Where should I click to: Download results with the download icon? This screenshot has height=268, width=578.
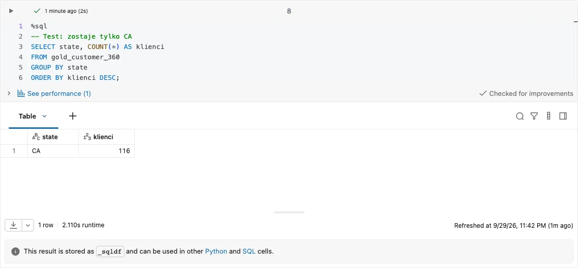13,225
